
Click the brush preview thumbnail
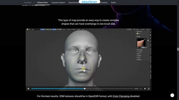pyautogui.click(x=141, y=42)
